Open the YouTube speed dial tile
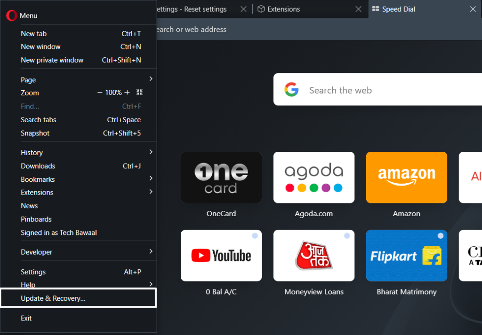This screenshot has width=482, height=335. point(221,256)
